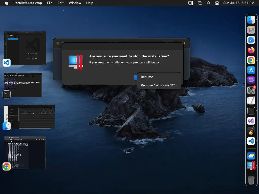Open Finder from the Dock
This screenshot has height=194, width=259.
(x=251, y=20)
